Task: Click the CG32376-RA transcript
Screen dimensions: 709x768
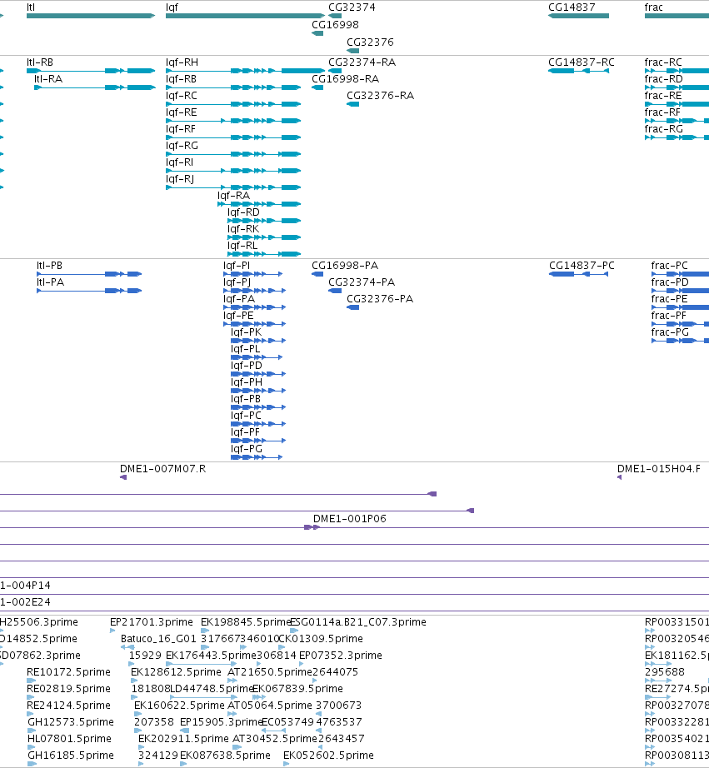Action: 352,104
